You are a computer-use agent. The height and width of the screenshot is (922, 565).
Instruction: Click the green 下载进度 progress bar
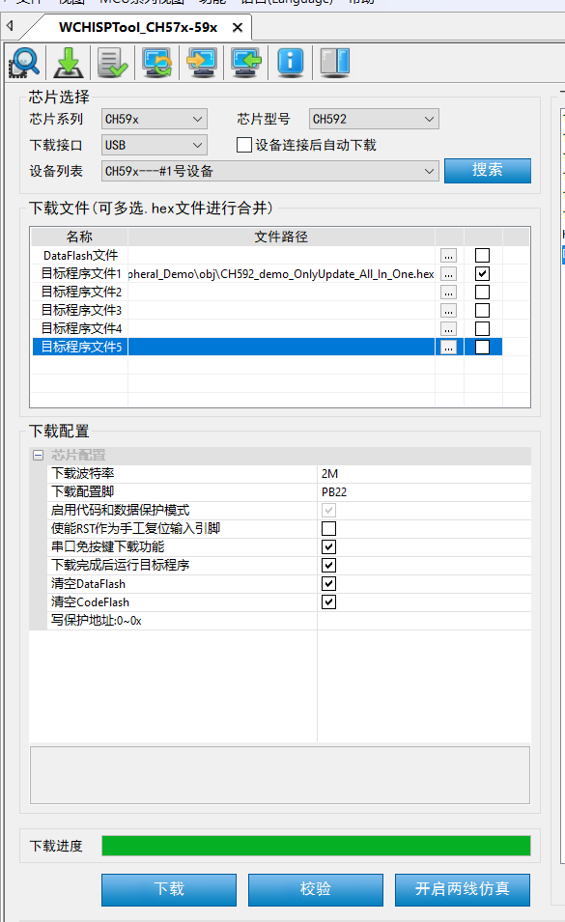(x=317, y=846)
